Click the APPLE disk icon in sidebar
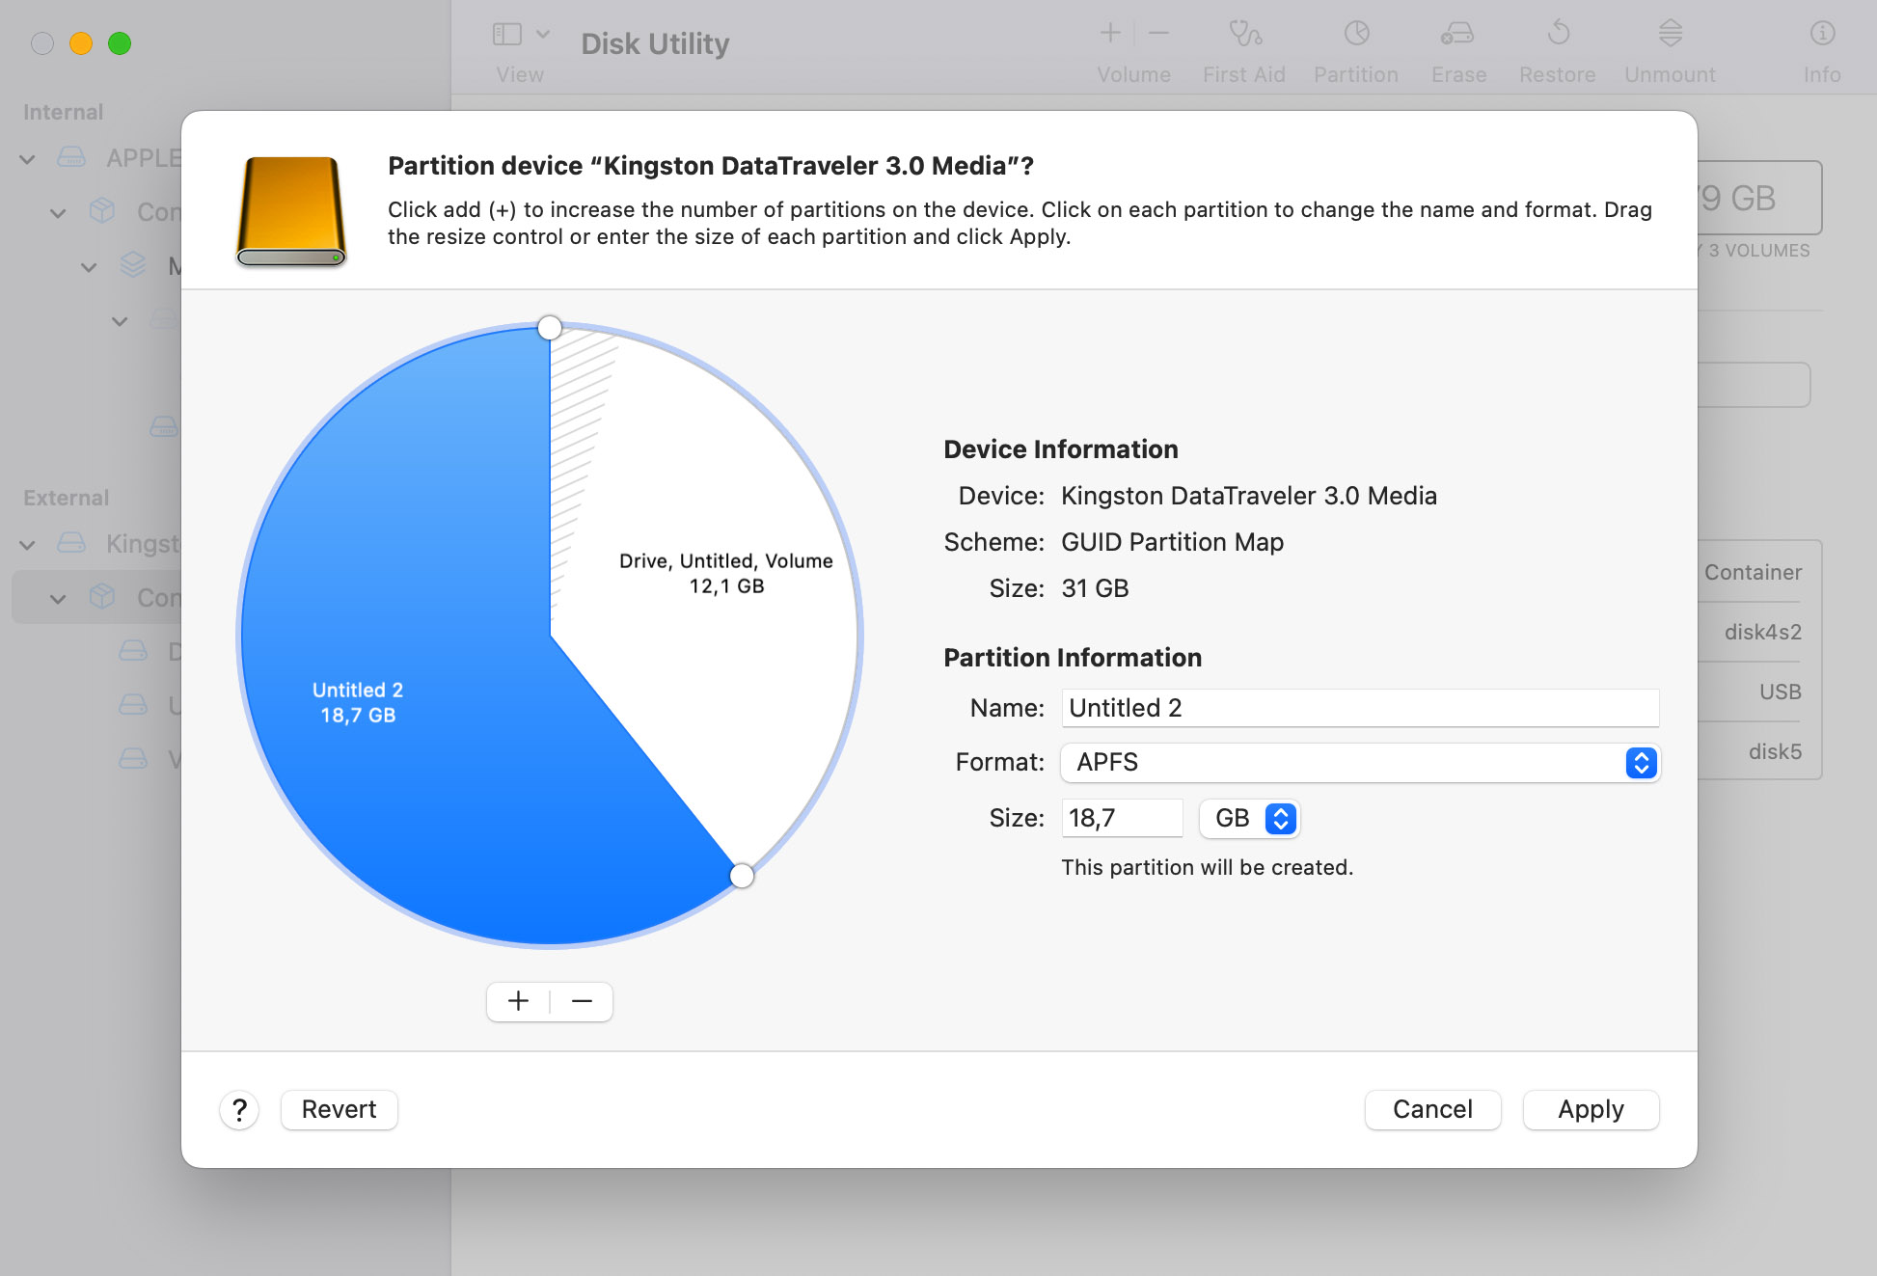 click(72, 157)
